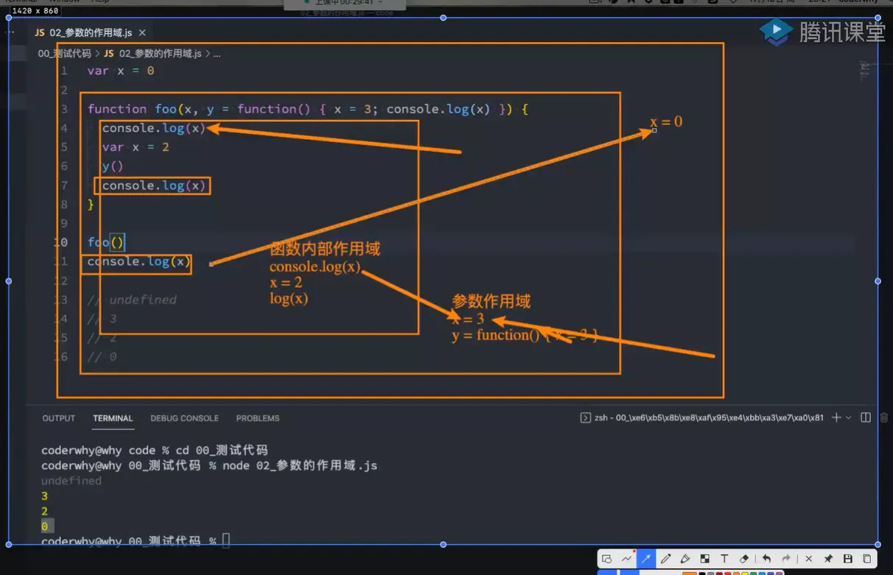893x575 pixels.
Task: Select the mosaic pixelate tool
Action: (706, 560)
